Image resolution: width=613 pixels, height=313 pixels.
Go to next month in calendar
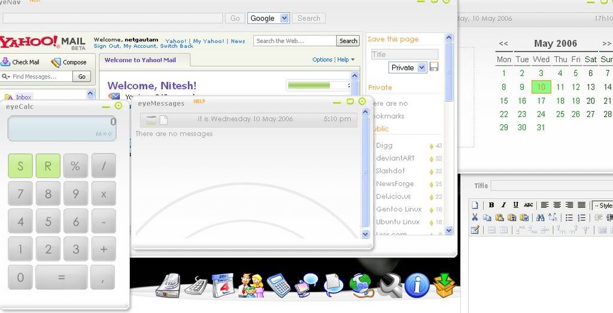pyautogui.click(x=606, y=44)
